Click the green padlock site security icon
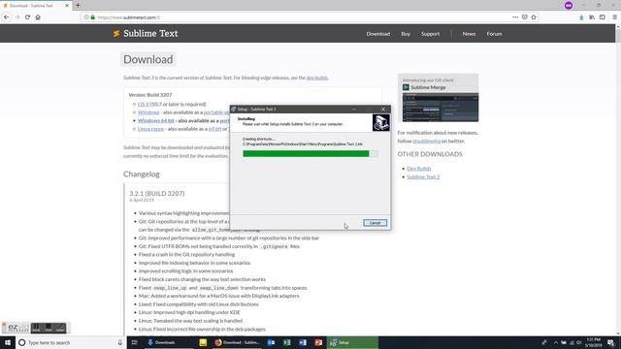The width and height of the screenshot is (621, 349). tap(93, 17)
